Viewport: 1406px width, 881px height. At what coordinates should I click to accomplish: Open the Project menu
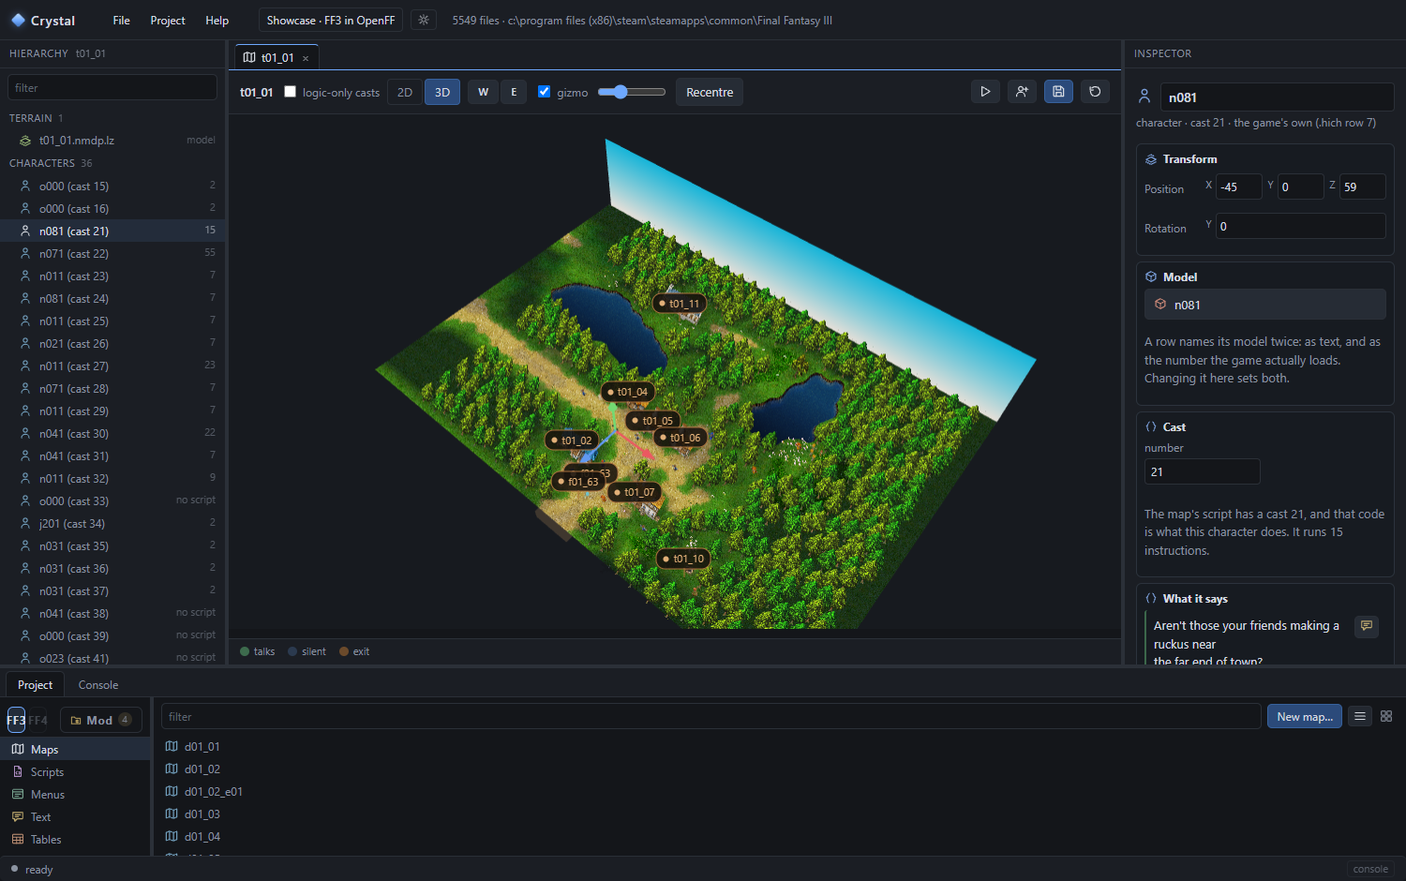pyautogui.click(x=168, y=20)
